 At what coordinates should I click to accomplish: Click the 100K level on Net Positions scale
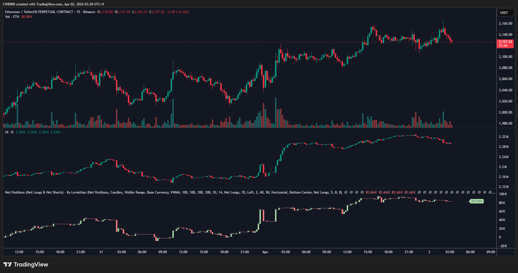tap(503, 194)
